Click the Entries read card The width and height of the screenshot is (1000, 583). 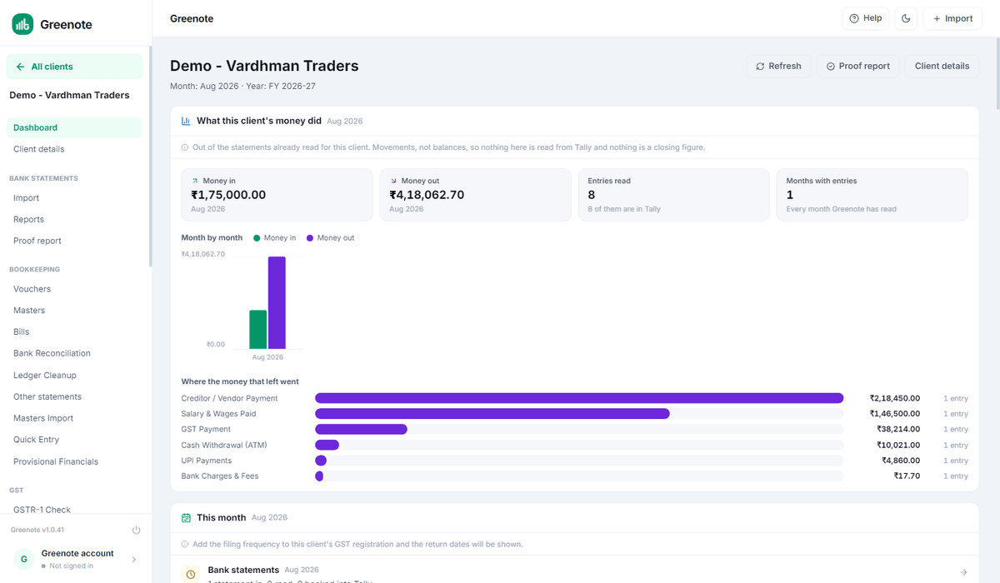673,195
